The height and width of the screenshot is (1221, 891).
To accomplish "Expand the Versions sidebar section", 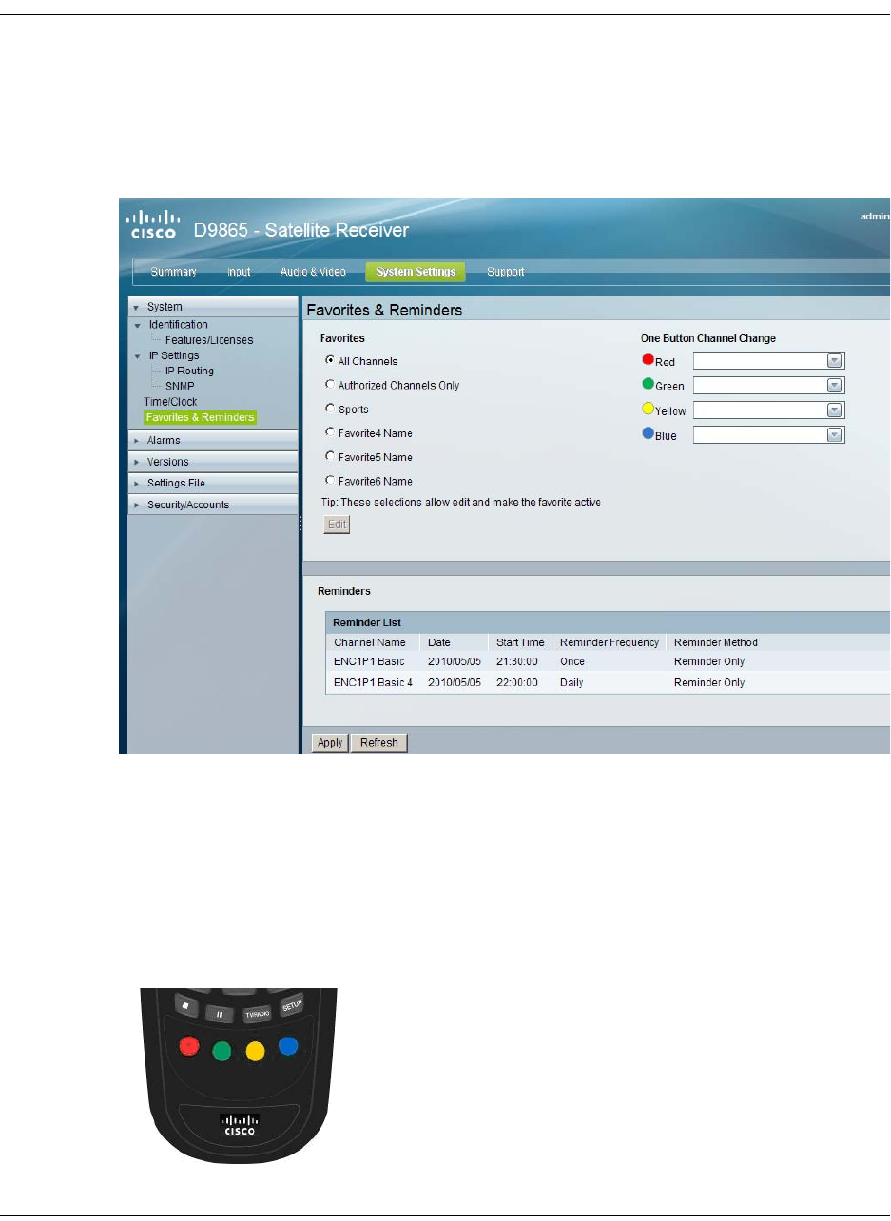I will [x=213, y=462].
